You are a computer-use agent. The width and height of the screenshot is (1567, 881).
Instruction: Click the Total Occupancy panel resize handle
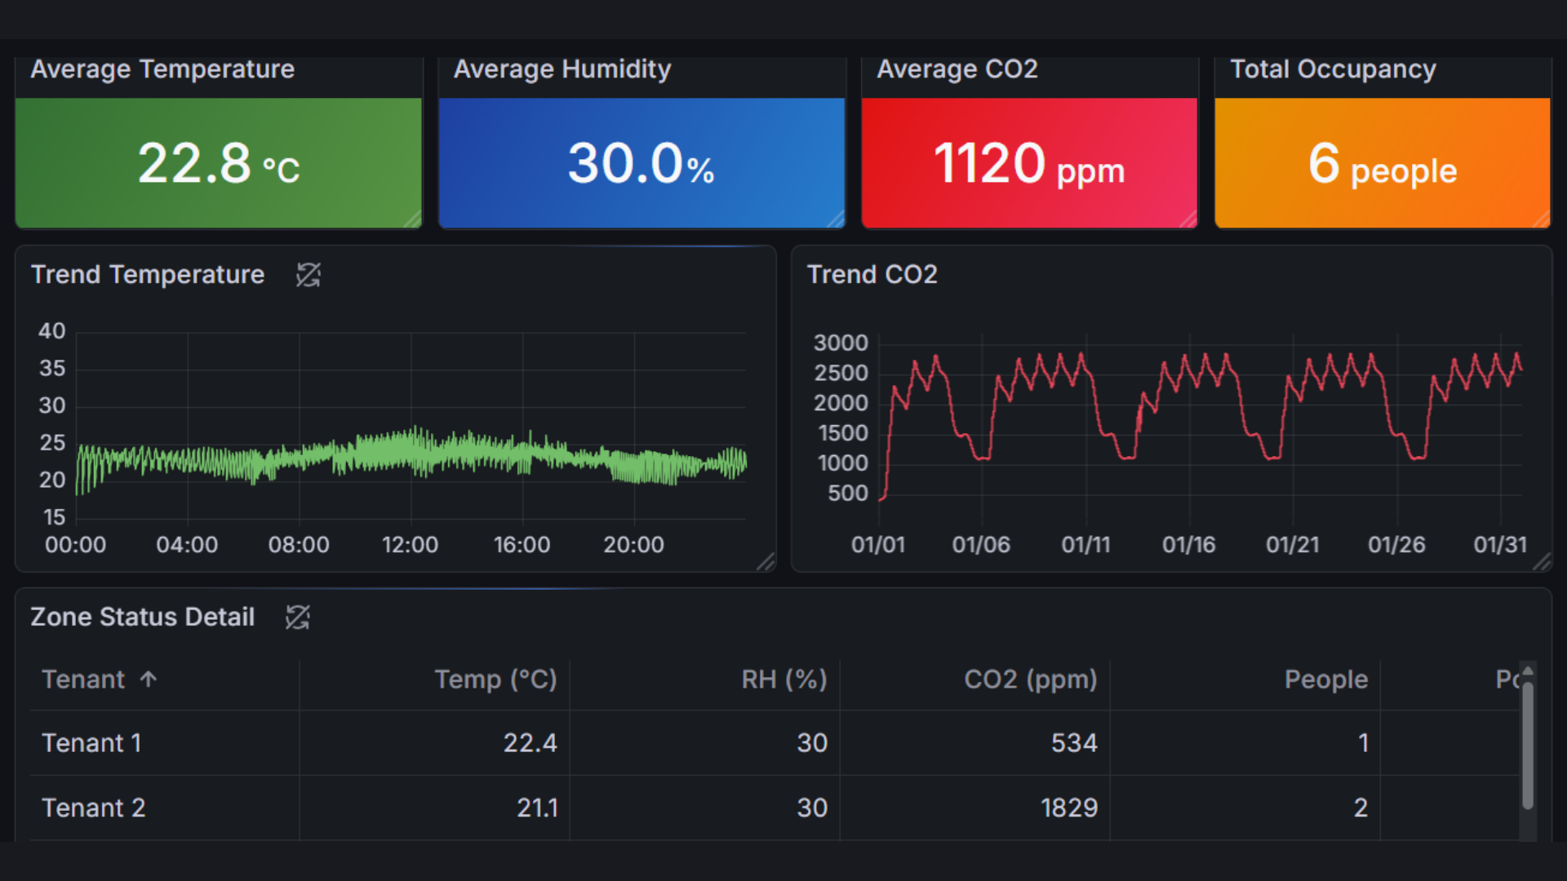pos(1542,219)
